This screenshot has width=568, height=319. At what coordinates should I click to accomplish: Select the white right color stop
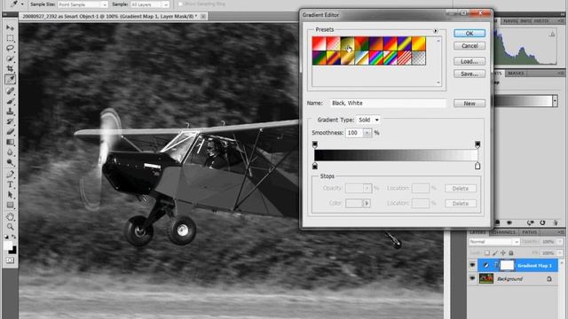click(477, 166)
